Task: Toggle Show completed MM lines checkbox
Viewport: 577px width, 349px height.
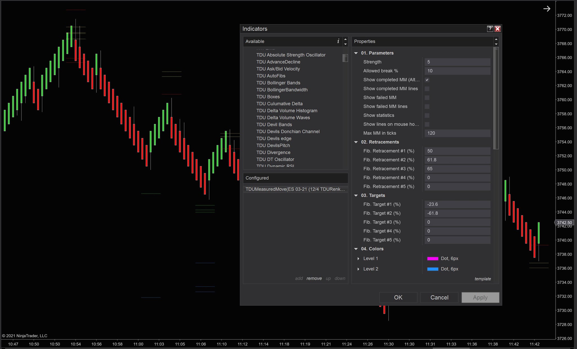Action: coord(427,89)
